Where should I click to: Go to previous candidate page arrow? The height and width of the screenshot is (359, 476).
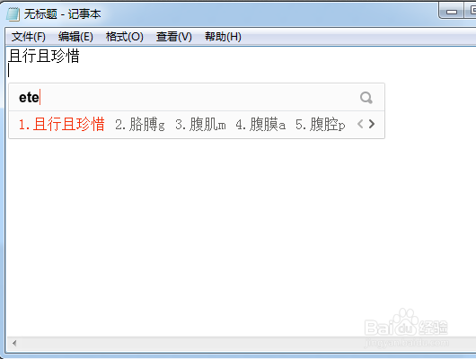(360, 124)
